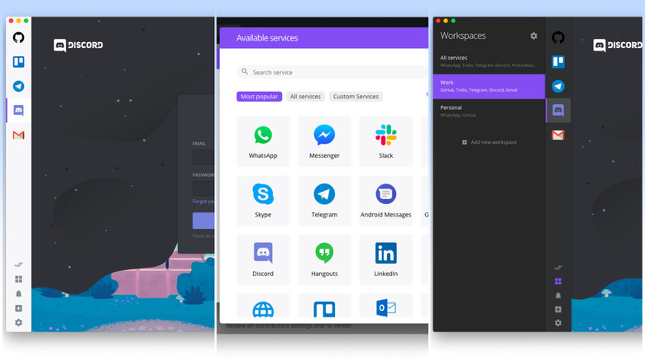This screenshot has height=362, width=645.
Task: Click the Discord logo in left window
Action: coord(79,45)
